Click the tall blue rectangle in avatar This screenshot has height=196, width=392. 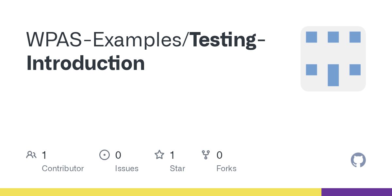pos(333,75)
